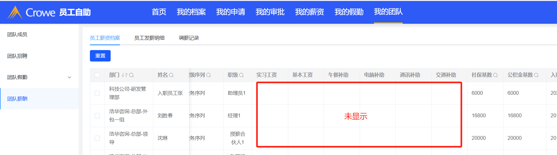Switch to 员工薪资档案 tab
557x155 pixels.
click(105, 38)
